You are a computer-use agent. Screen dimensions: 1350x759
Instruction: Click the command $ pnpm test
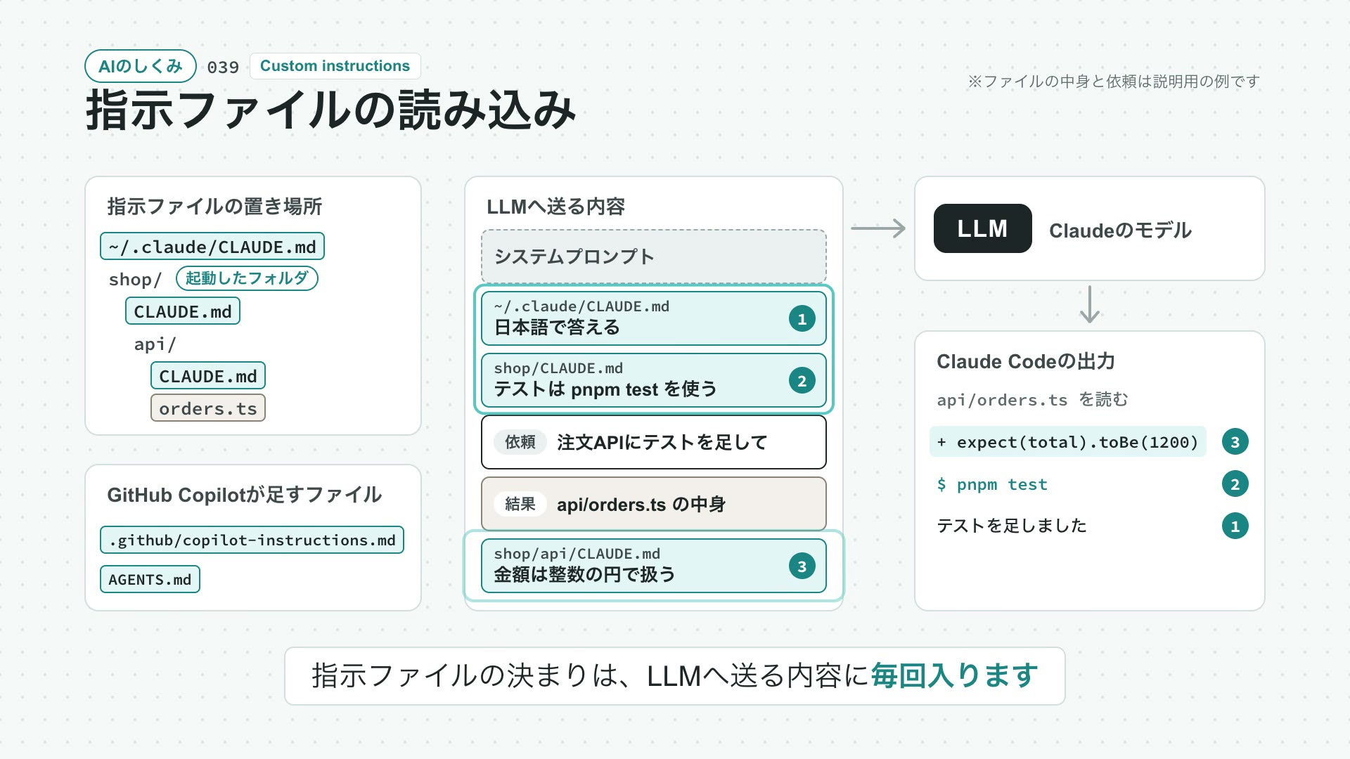[x=992, y=484]
